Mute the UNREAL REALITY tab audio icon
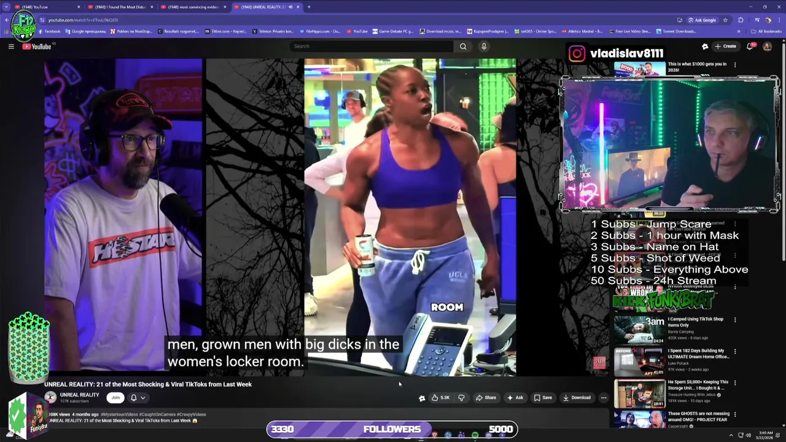This screenshot has height=442, width=786. (290, 7)
